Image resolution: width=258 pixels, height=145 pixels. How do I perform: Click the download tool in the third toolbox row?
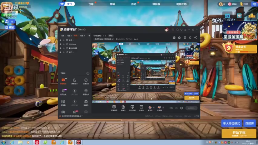pyautogui.click(x=74, y=103)
